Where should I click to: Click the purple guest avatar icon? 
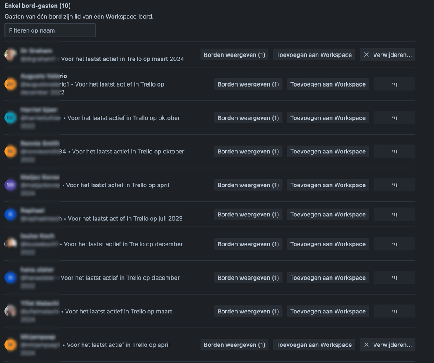pyautogui.click(x=10, y=185)
